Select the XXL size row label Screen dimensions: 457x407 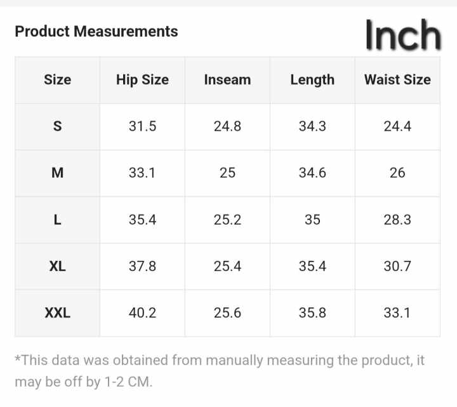point(57,313)
